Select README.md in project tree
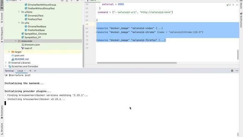 pyautogui.click(x=22, y=59)
